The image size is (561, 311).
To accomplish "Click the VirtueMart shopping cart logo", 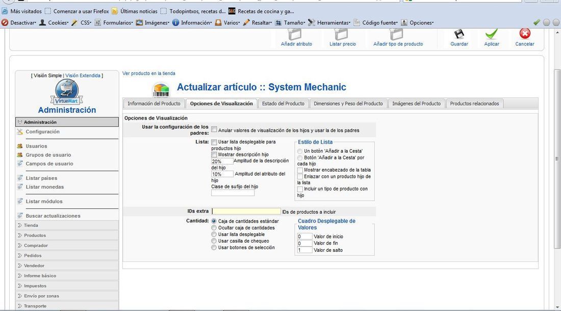I will pyautogui.click(x=67, y=92).
